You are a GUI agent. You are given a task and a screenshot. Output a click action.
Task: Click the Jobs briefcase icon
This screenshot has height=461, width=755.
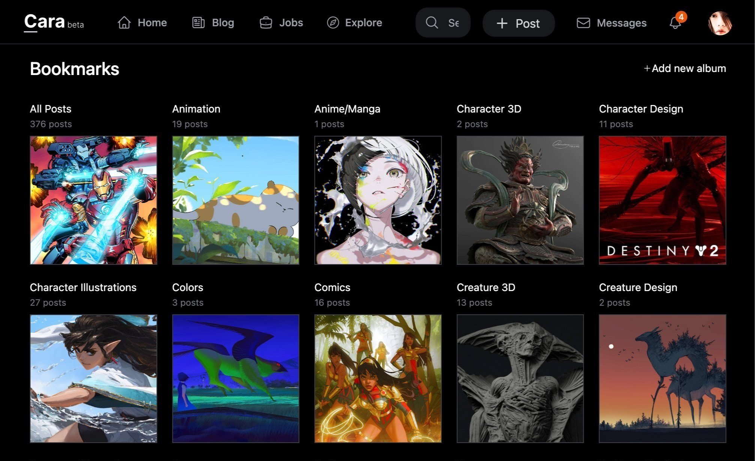pyautogui.click(x=266, y=23)
